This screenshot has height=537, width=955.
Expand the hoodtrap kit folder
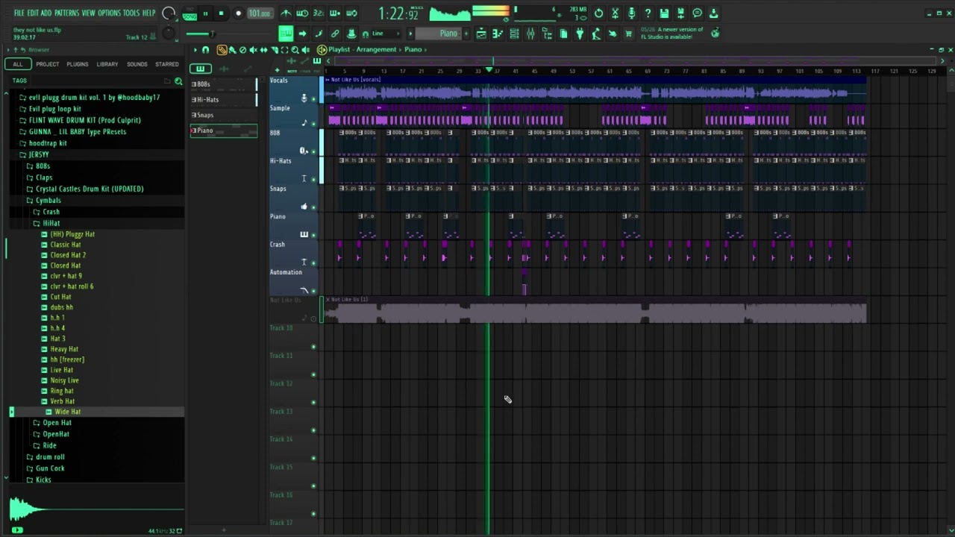(x=43, y=143)
